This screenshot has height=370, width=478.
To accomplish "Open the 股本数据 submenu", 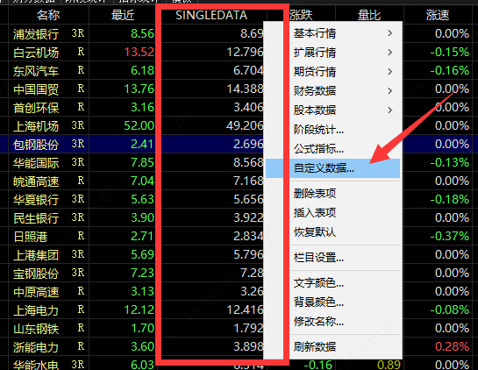I will click(x=333, y=110).
